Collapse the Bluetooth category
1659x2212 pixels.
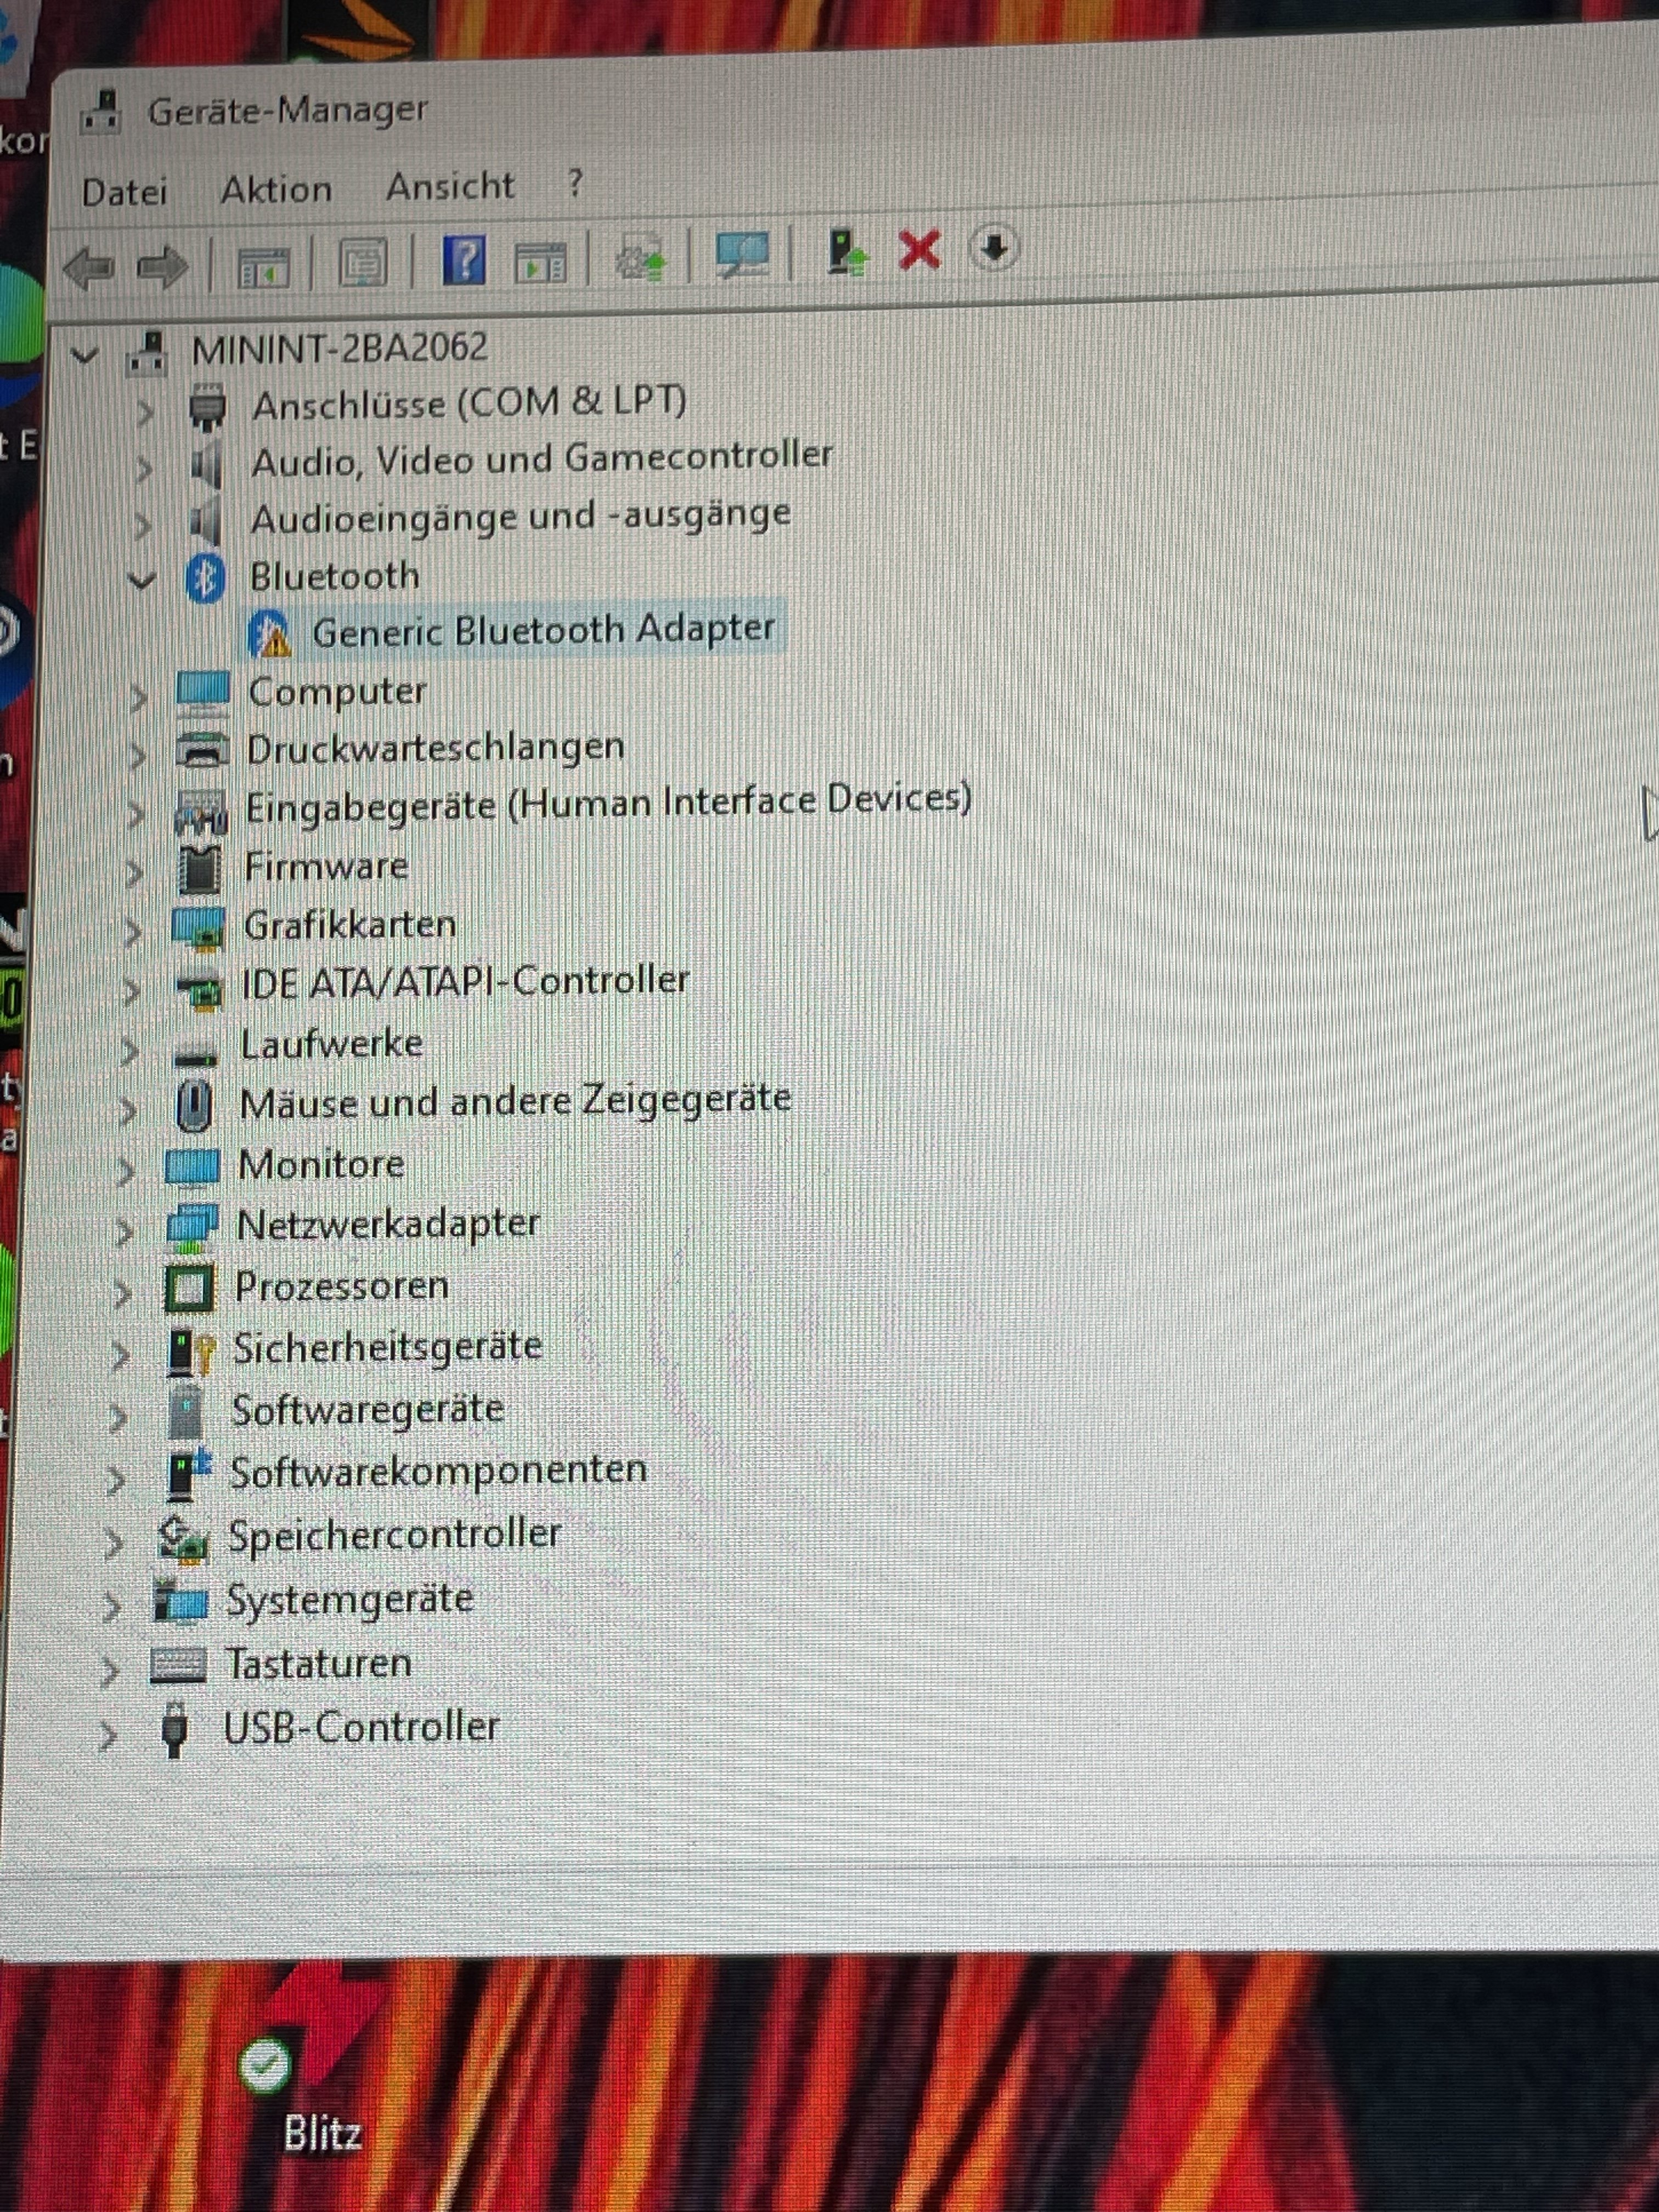coord(143,580)
